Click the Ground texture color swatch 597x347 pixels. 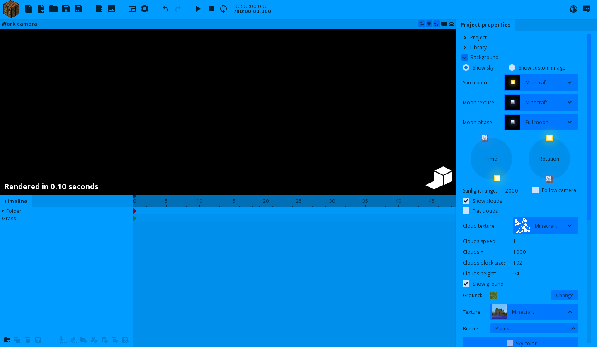click(494, 295)
